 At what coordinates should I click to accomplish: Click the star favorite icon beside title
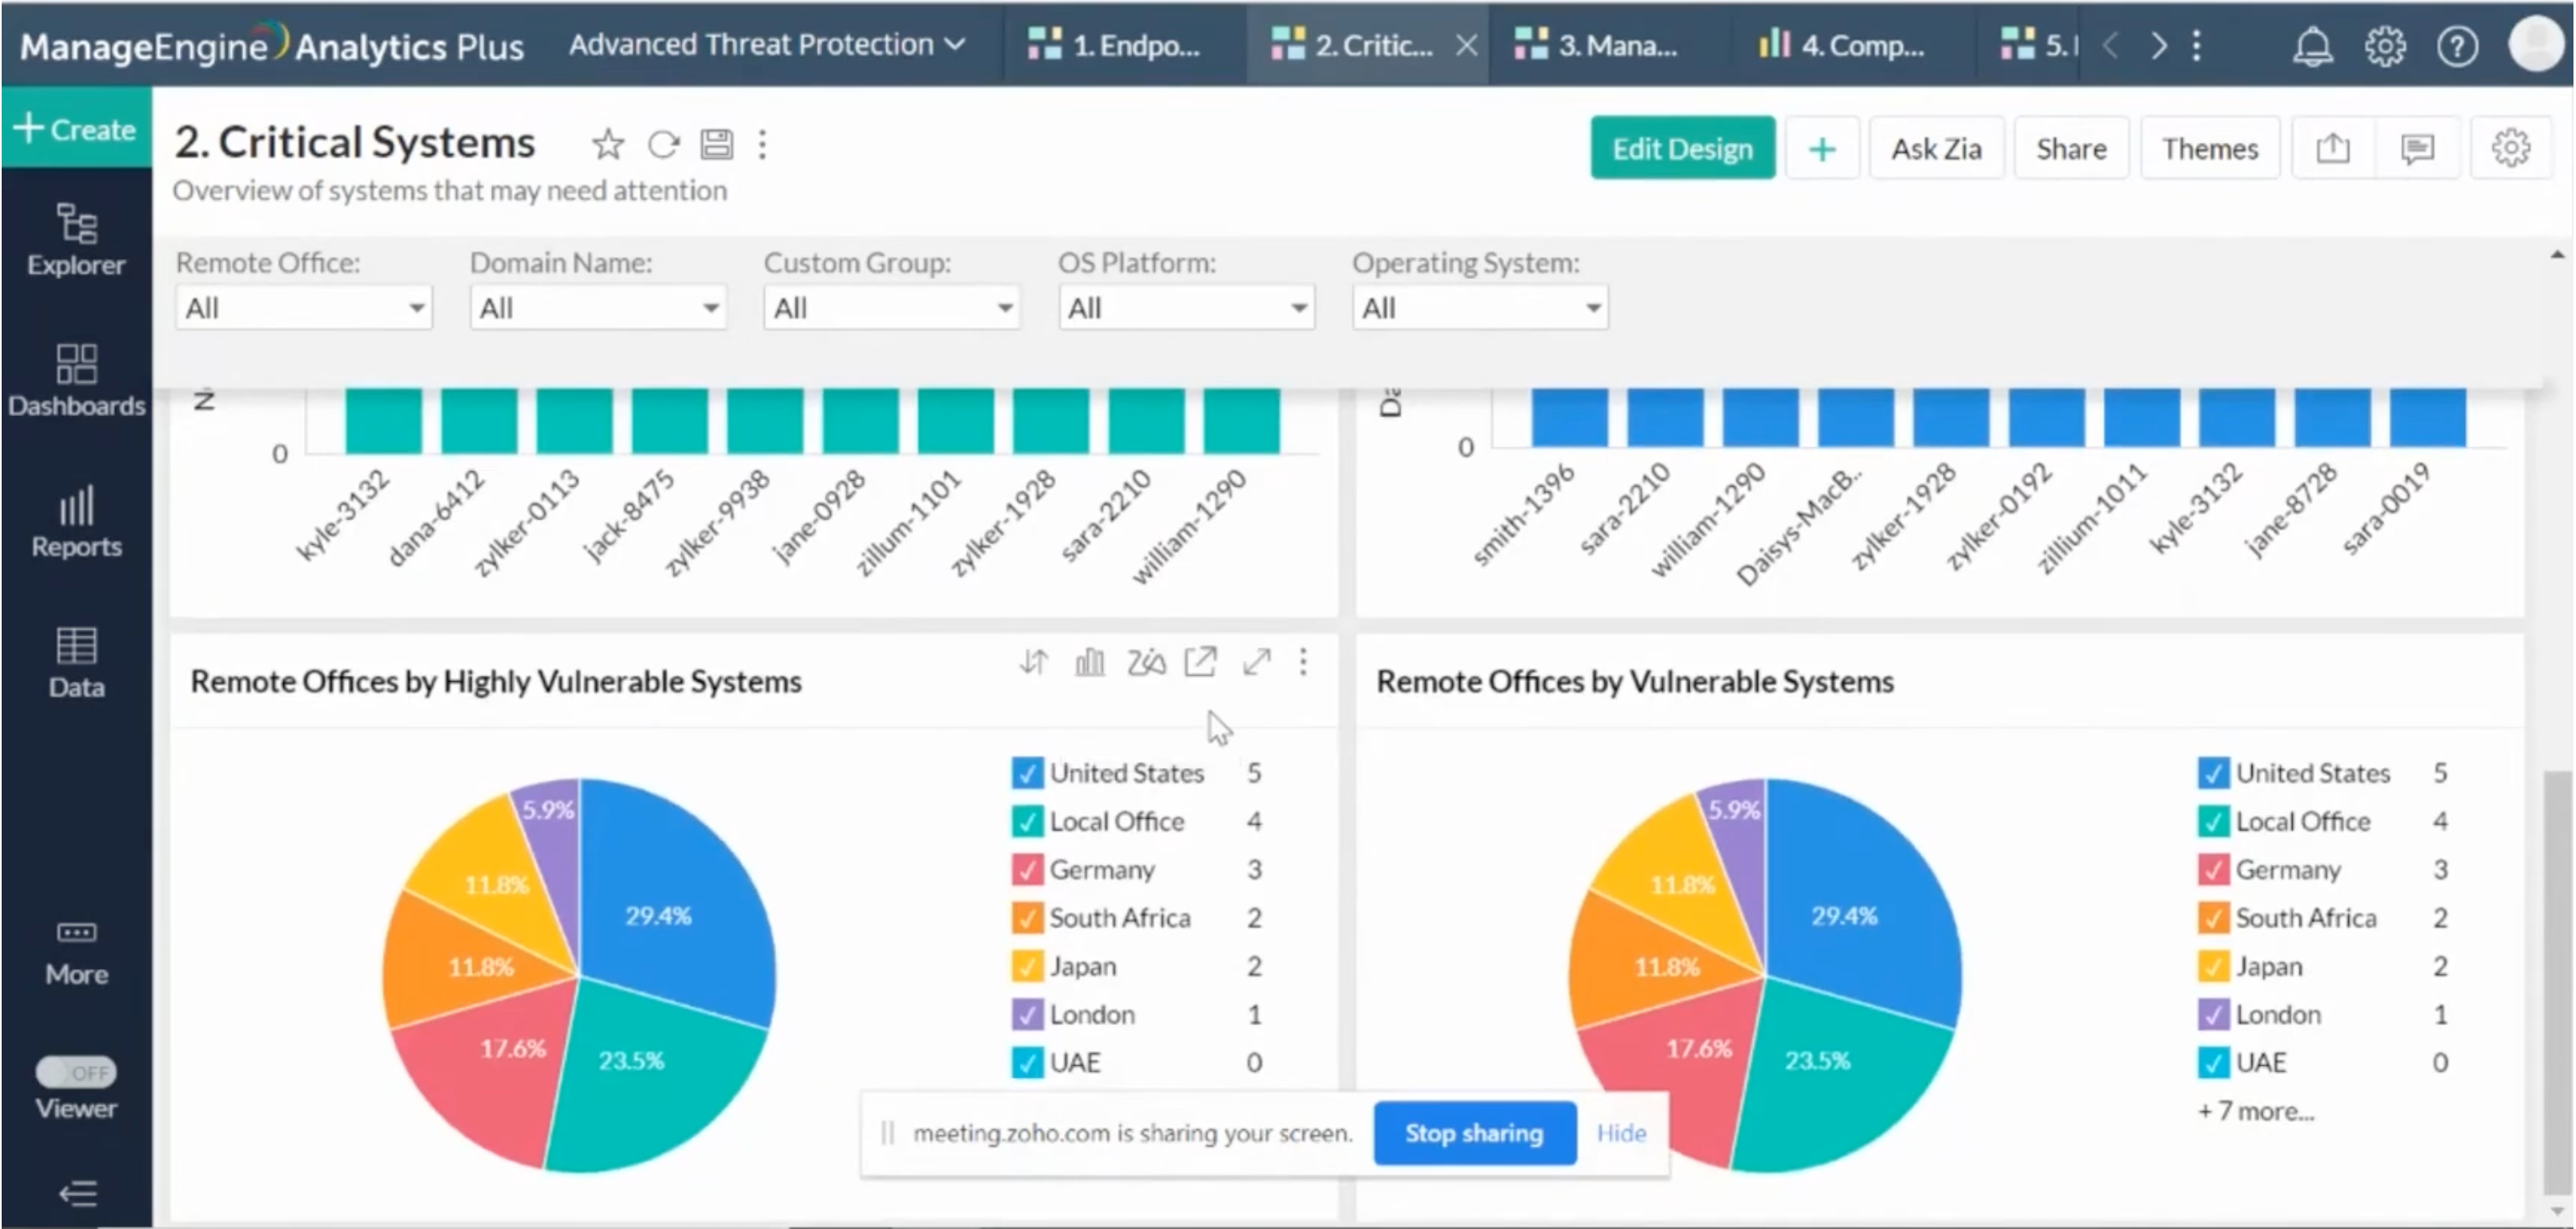607,145
